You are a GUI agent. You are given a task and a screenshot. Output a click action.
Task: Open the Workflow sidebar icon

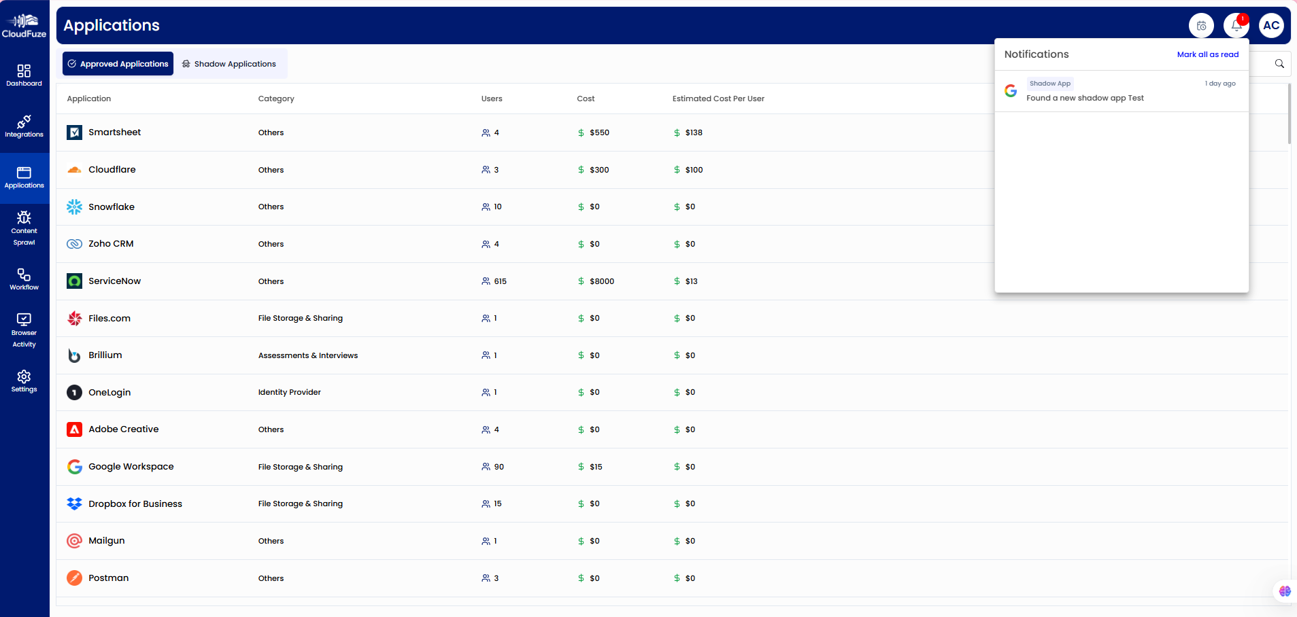(x=24, y=279)
